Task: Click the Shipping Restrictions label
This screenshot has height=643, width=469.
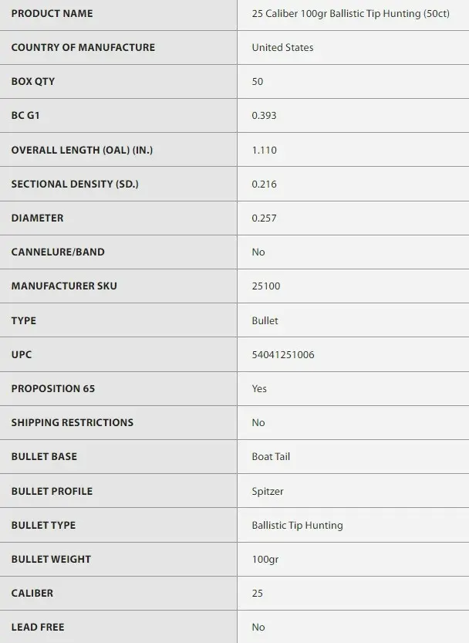Action: click(x=72, y=422)
